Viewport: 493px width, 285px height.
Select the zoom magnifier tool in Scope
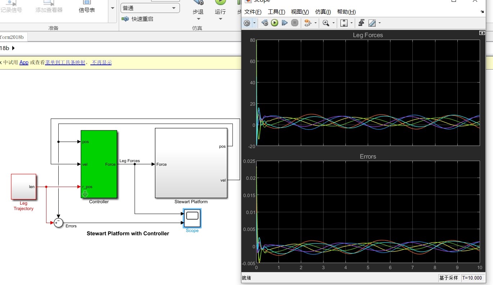coord(326,23)
